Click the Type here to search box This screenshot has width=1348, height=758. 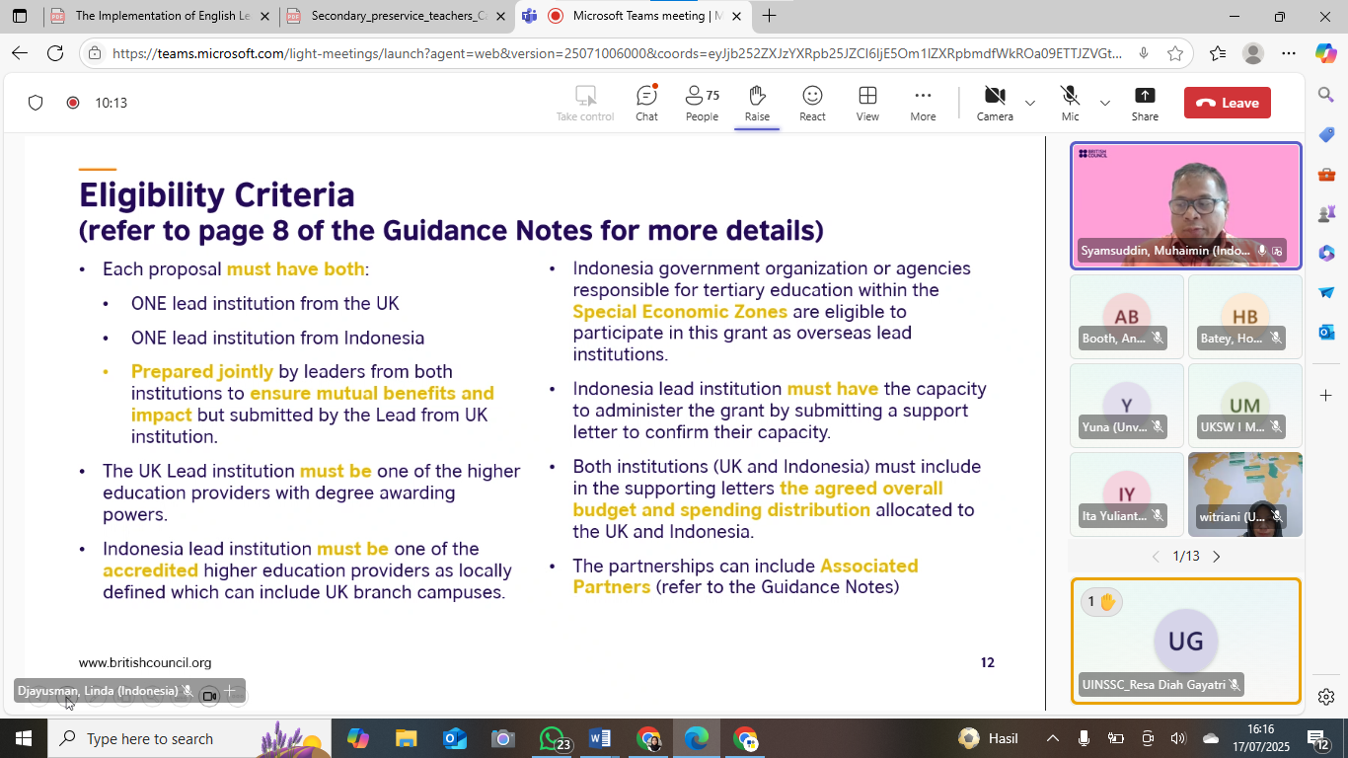(x=188, y=738)
